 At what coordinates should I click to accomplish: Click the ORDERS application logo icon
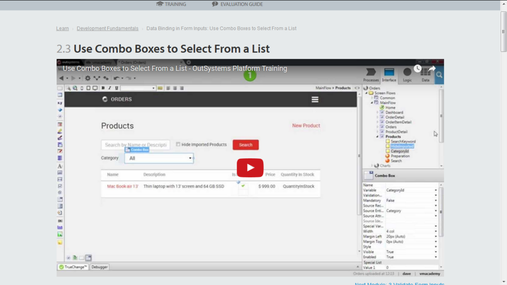pyautogui.click(x=105, y=99)
